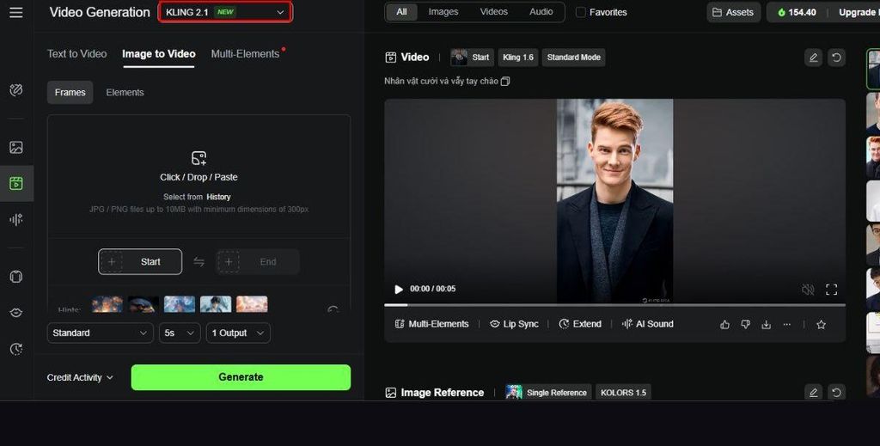Open the hamburger menu icon
This screenshot has height=446, width=880.
click(16, 13)
